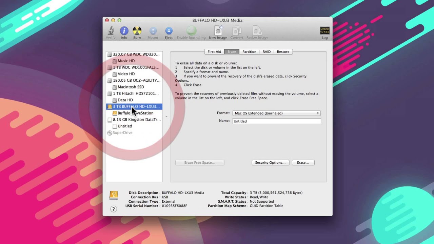Screen dimensions: 434x244
Task: Switch to the First Aid tab
Action: point(214,52)
